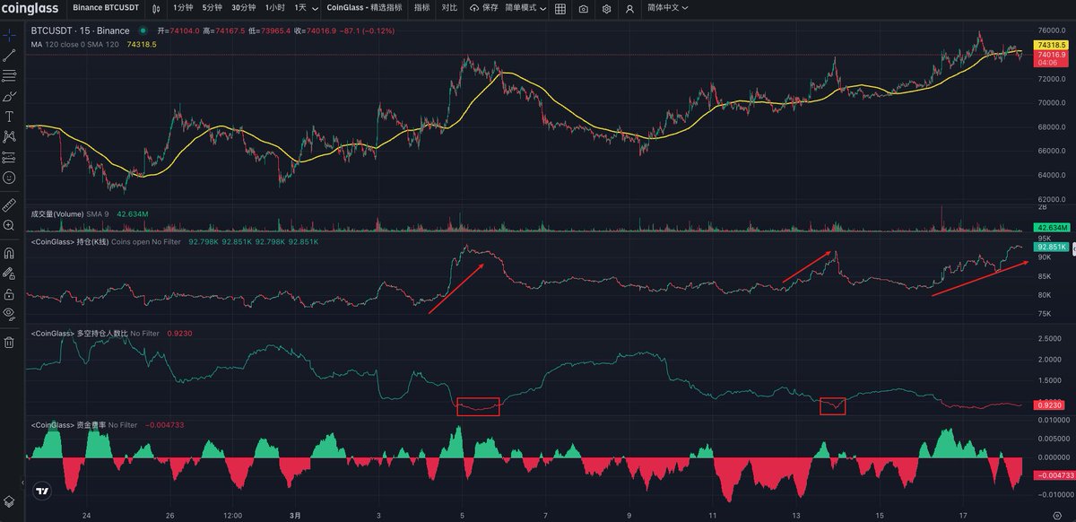Select the brush drawing tool

(x=9, y=96)
